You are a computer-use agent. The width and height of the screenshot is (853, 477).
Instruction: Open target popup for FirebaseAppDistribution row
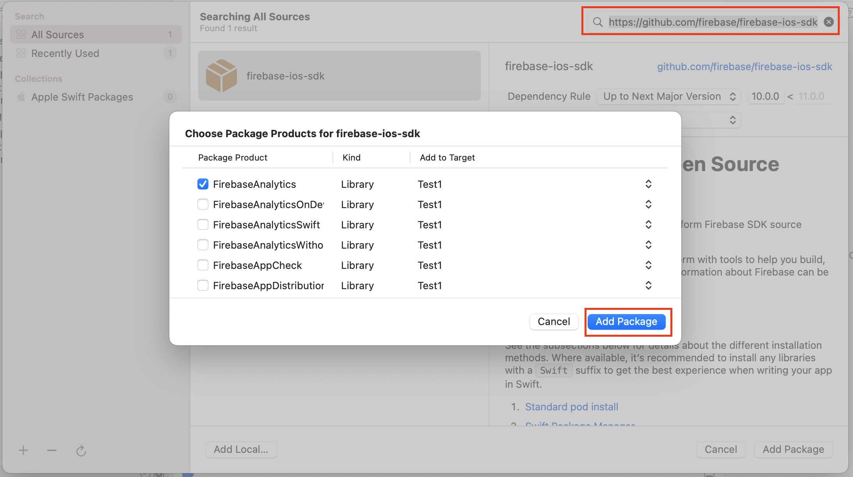(648, 285)
